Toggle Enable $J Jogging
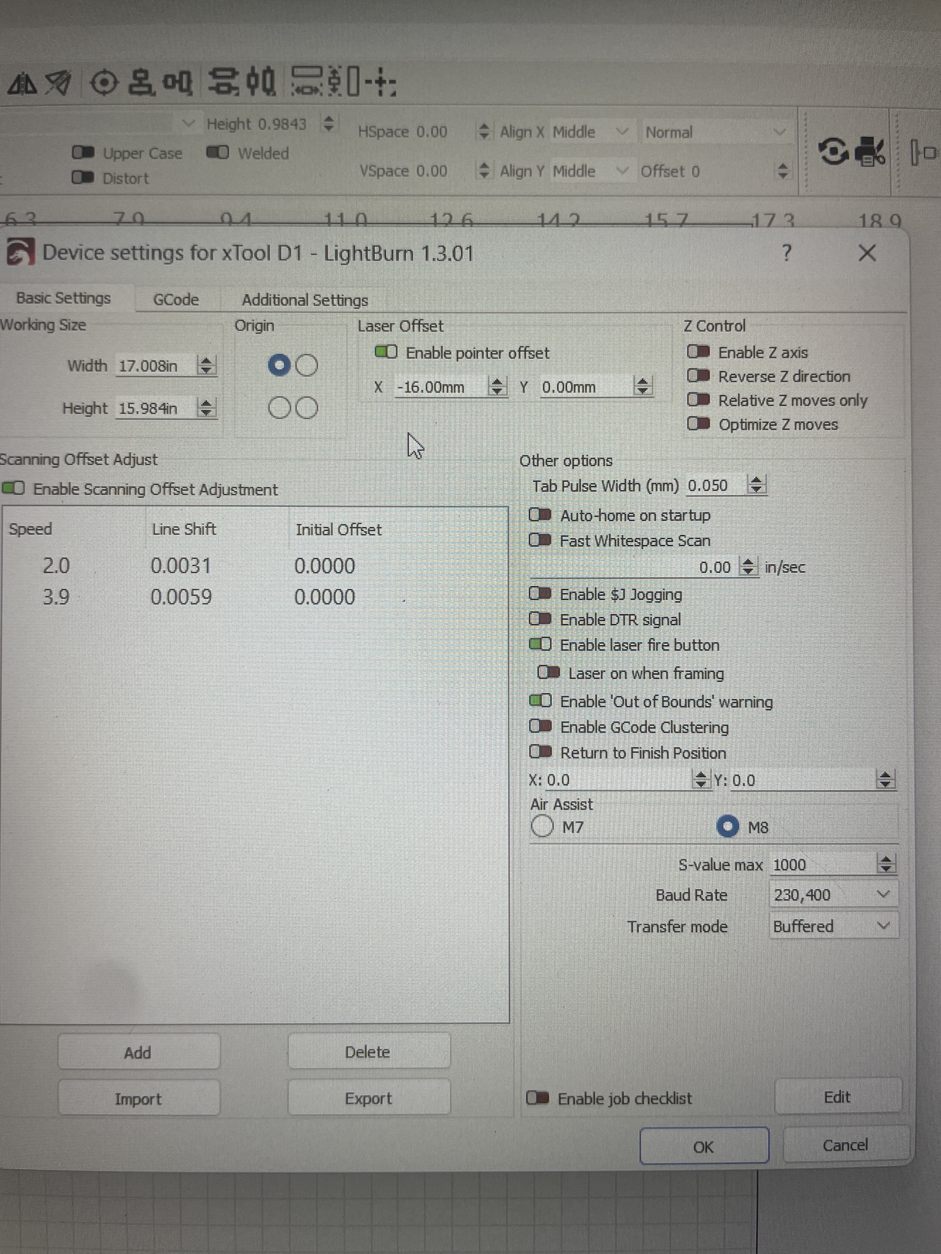 (540, 594)
